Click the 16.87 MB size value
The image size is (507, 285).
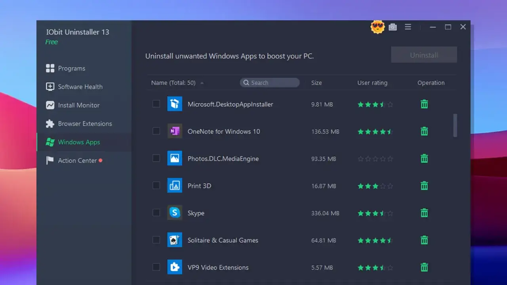(324, 186)
